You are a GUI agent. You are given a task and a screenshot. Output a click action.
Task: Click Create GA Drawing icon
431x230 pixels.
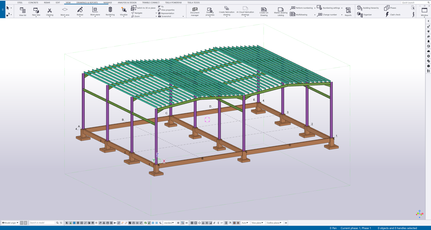(264, 12)
